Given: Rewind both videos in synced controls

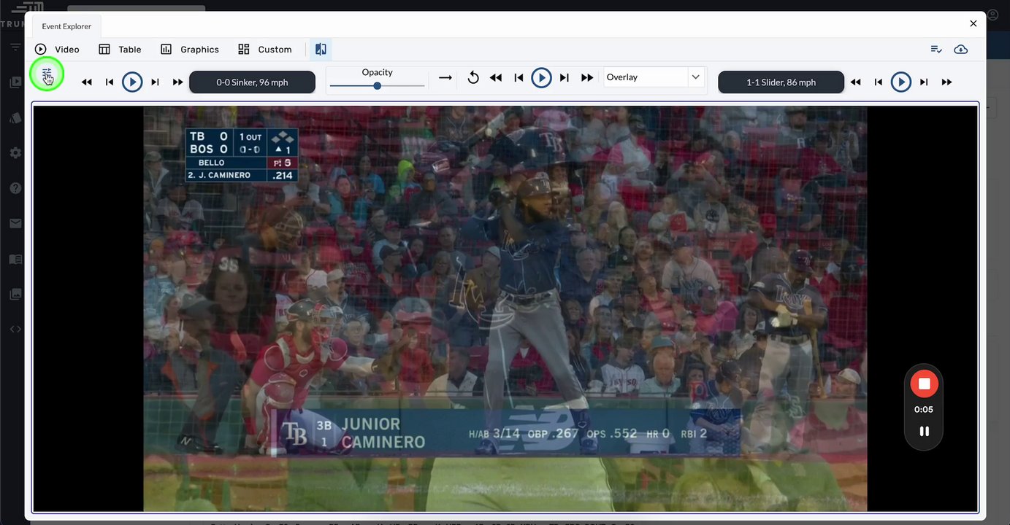Looking at the screenshot, I should [x=496, y=77].
